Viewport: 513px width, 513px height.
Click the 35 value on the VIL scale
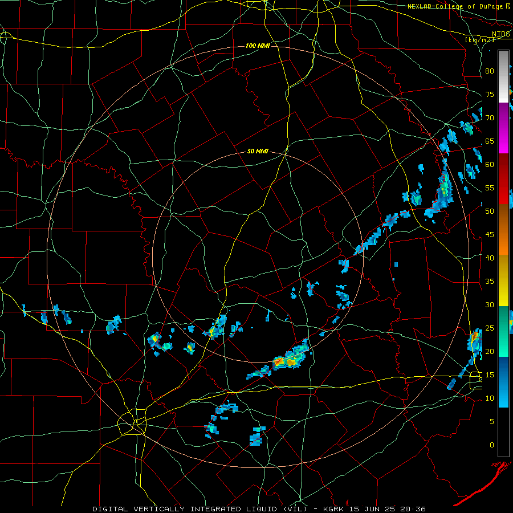(490, 282)
